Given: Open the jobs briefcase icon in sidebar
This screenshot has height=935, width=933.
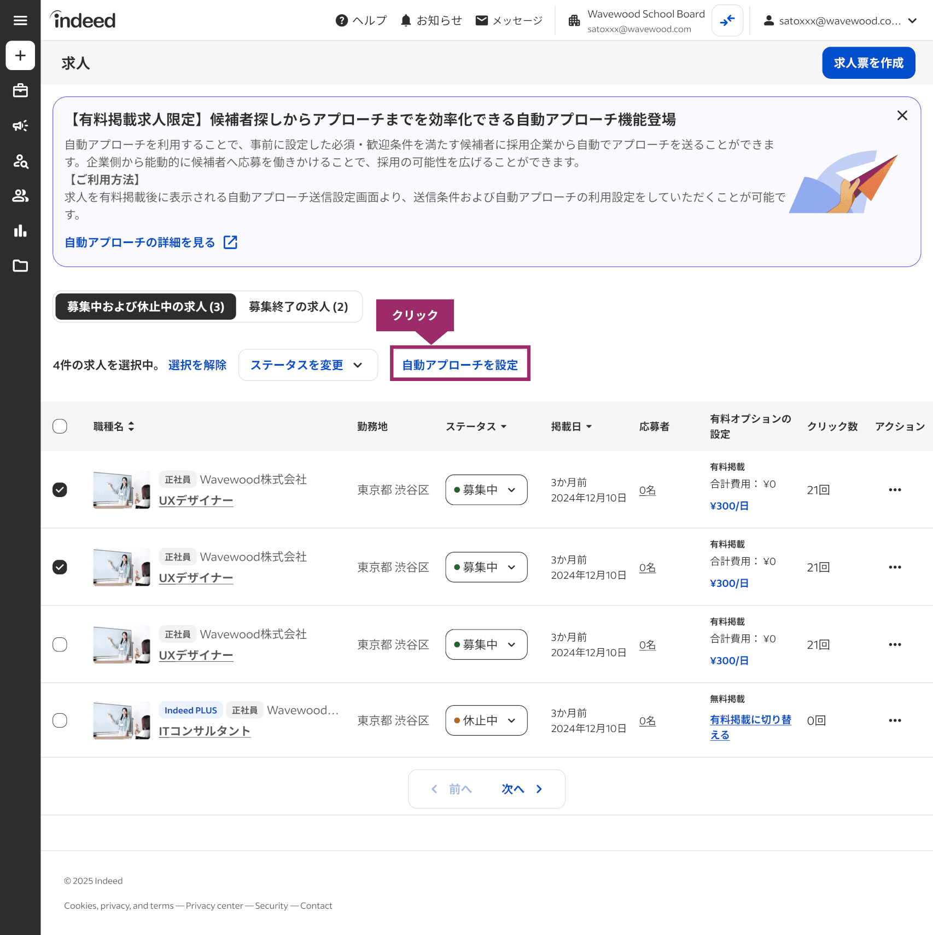Looking at the screenshot, I should 20,90.
